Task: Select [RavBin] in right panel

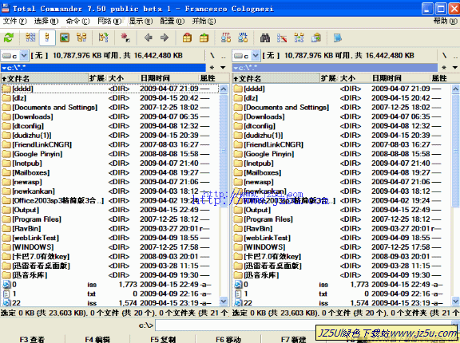Action: (x=258, y=228)
